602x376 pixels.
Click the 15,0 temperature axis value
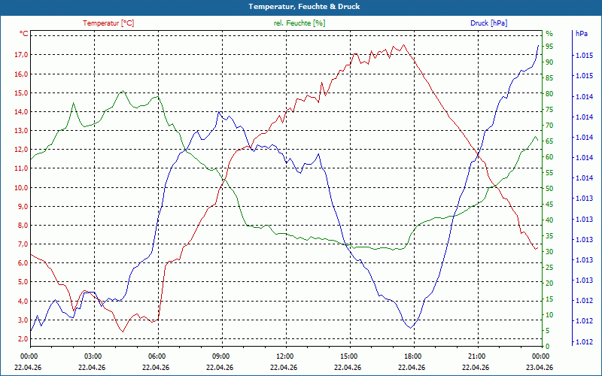[21, 92]
